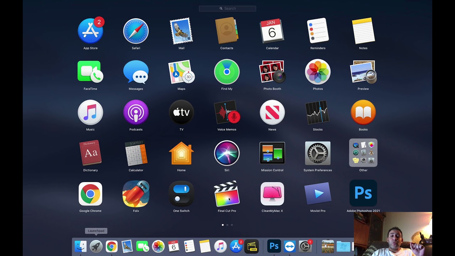Launch Reminders from the Launchpad grid
455x256 pixels.
coord(318,31)
